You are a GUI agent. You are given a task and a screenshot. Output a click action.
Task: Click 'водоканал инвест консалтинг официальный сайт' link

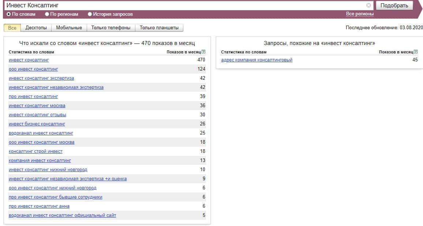pos(62,215)
